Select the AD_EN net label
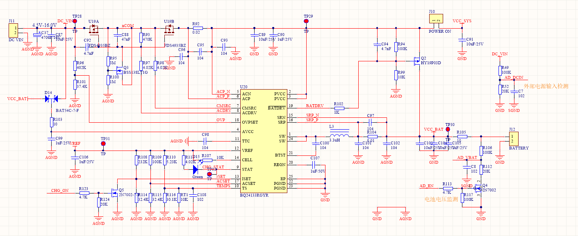 [426, 186]
